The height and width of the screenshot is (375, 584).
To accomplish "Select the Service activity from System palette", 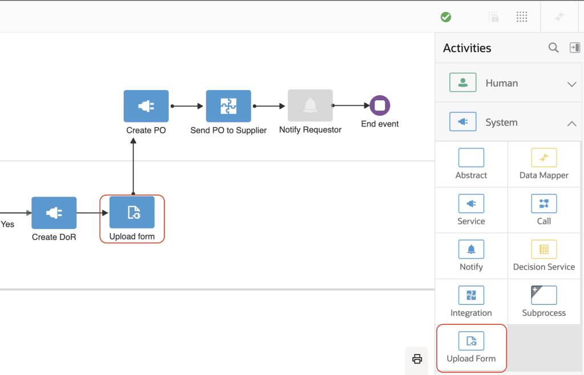I will (x=471, y=203).
